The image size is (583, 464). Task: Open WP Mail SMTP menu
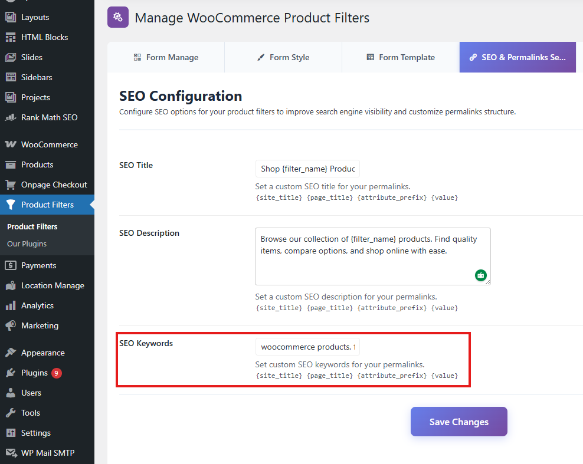(47, 453)
